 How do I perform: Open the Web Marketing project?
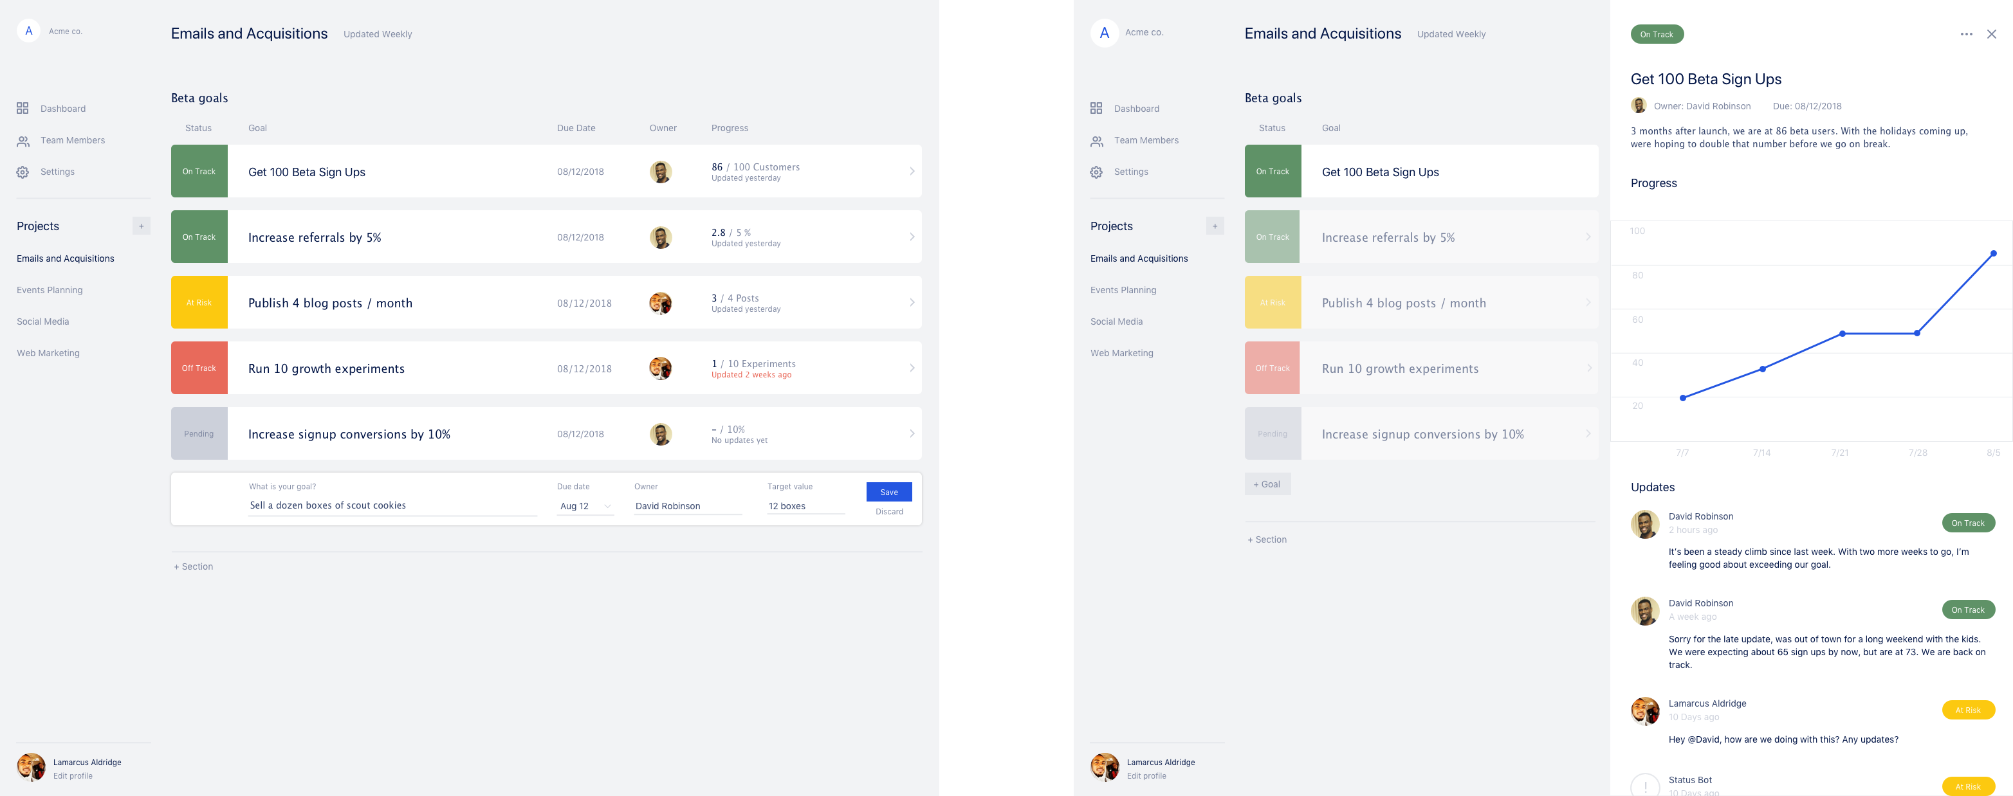tap(48, 353)
